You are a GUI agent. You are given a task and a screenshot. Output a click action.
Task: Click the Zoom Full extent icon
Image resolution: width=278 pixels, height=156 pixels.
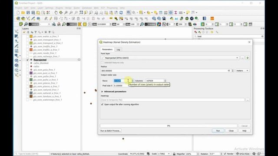click(x=81, y=13)
